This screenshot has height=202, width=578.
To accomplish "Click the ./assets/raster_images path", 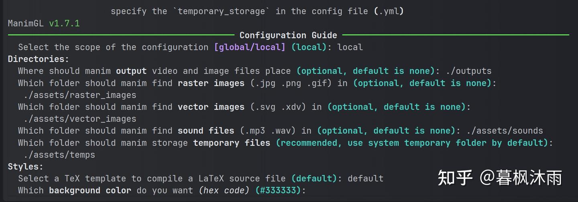I will click(79, 95).
